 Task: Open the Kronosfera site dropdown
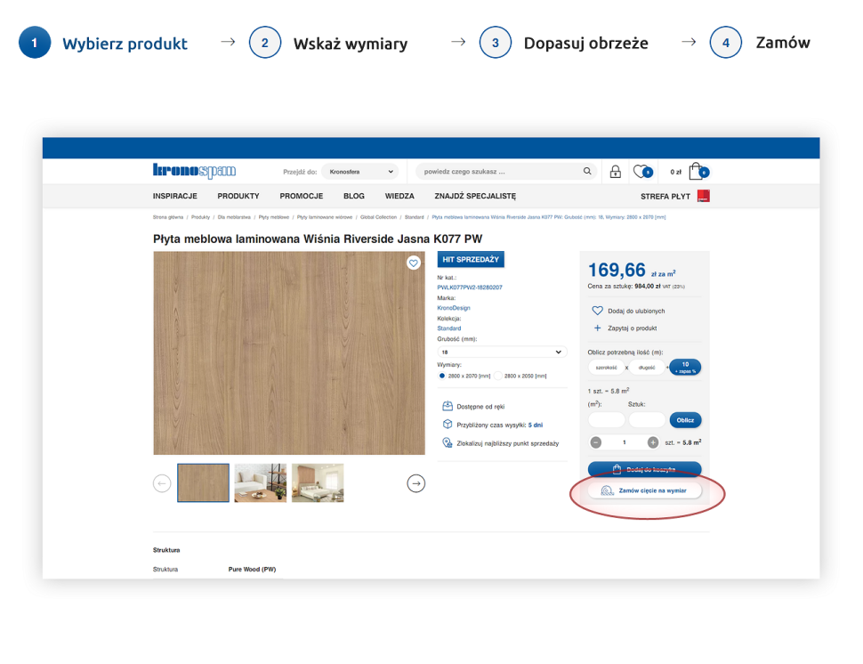pos(359,172)
